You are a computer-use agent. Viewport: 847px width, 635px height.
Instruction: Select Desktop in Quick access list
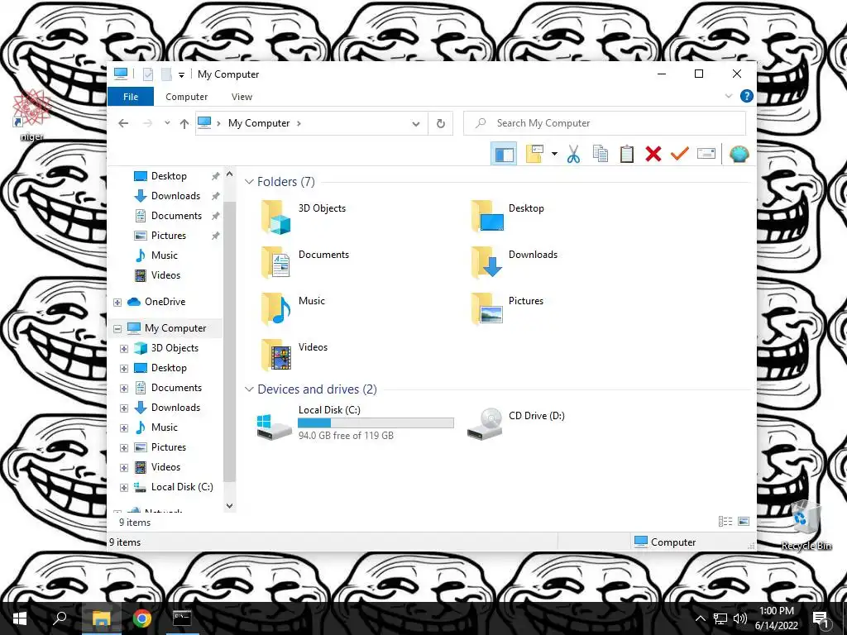(x=169, y=176)
